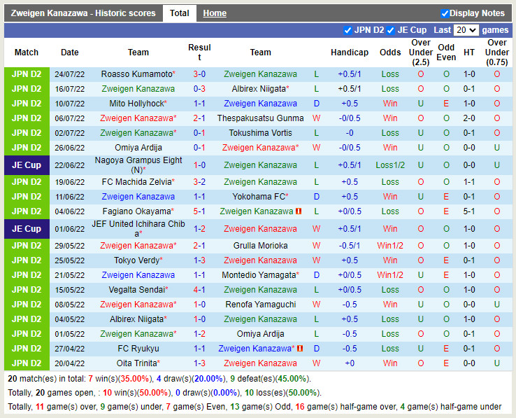Click the 4-1 score against Vegalta Sendai
516x418 pixels.
coord(199,290)
